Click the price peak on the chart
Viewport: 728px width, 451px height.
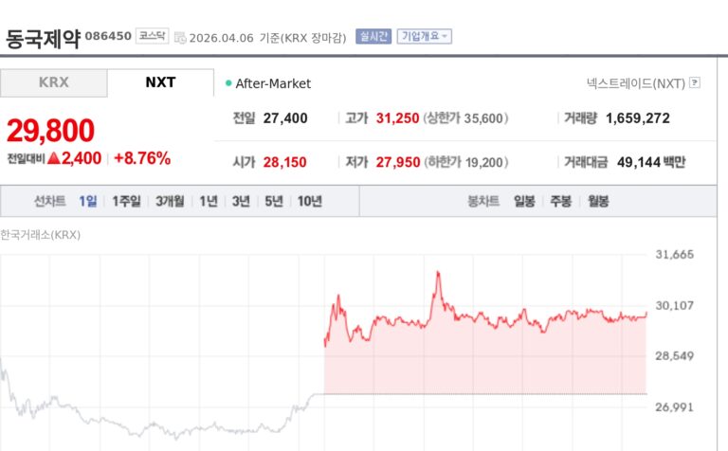tap(438, 273)
